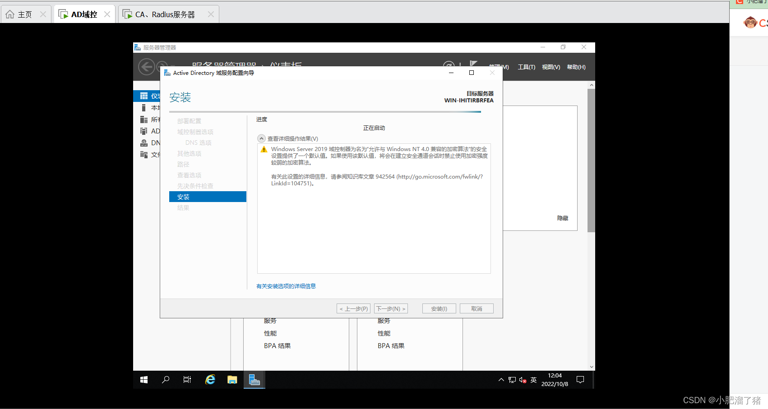Select the highlighted 安装 wizard step
Image resolution: width=768 pixels, height=409 pixels.
point(208,197)
